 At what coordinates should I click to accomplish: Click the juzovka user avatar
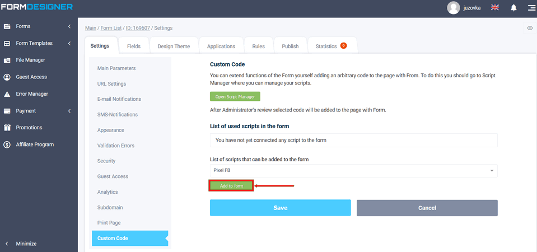pos(454,8)
